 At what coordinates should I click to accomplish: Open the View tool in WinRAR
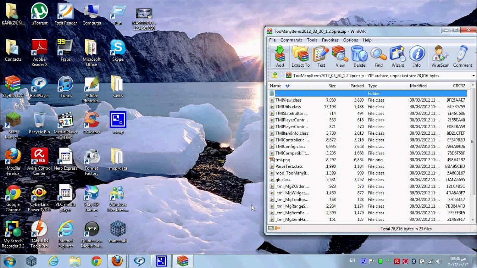click(340, 57)
